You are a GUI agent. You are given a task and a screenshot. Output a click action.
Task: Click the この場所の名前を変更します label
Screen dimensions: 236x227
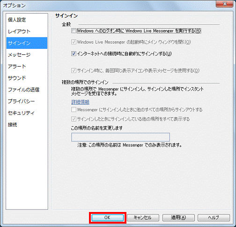(96, 128)
